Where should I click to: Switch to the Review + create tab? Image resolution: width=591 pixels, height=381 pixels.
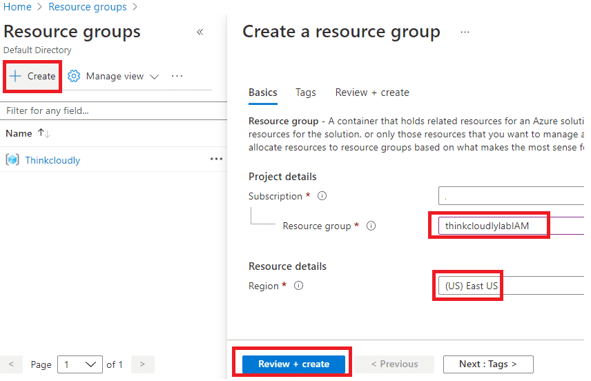tap(372, 92)
